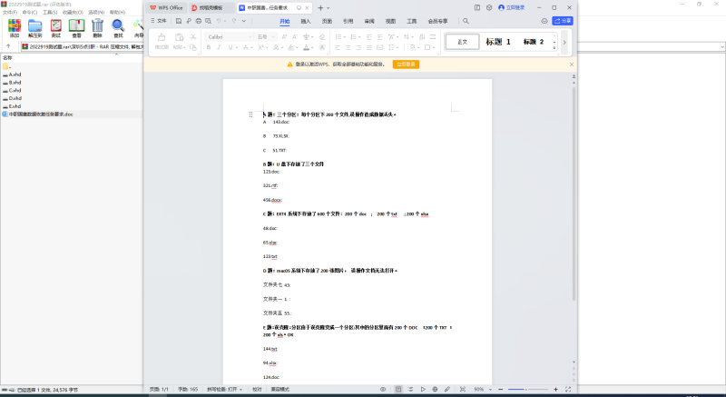Screen dimensions: 726x397
Task: Click the WinRAR Test (测试) icon
Action: click(x=56, y=26)
